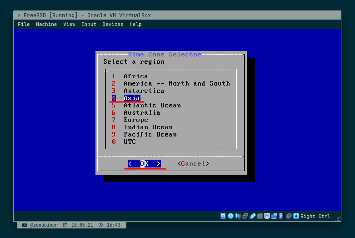This screenshot has width=355, height=238.
Task: Click the virtualization V icon in status bar
Action: click(281, 216)
